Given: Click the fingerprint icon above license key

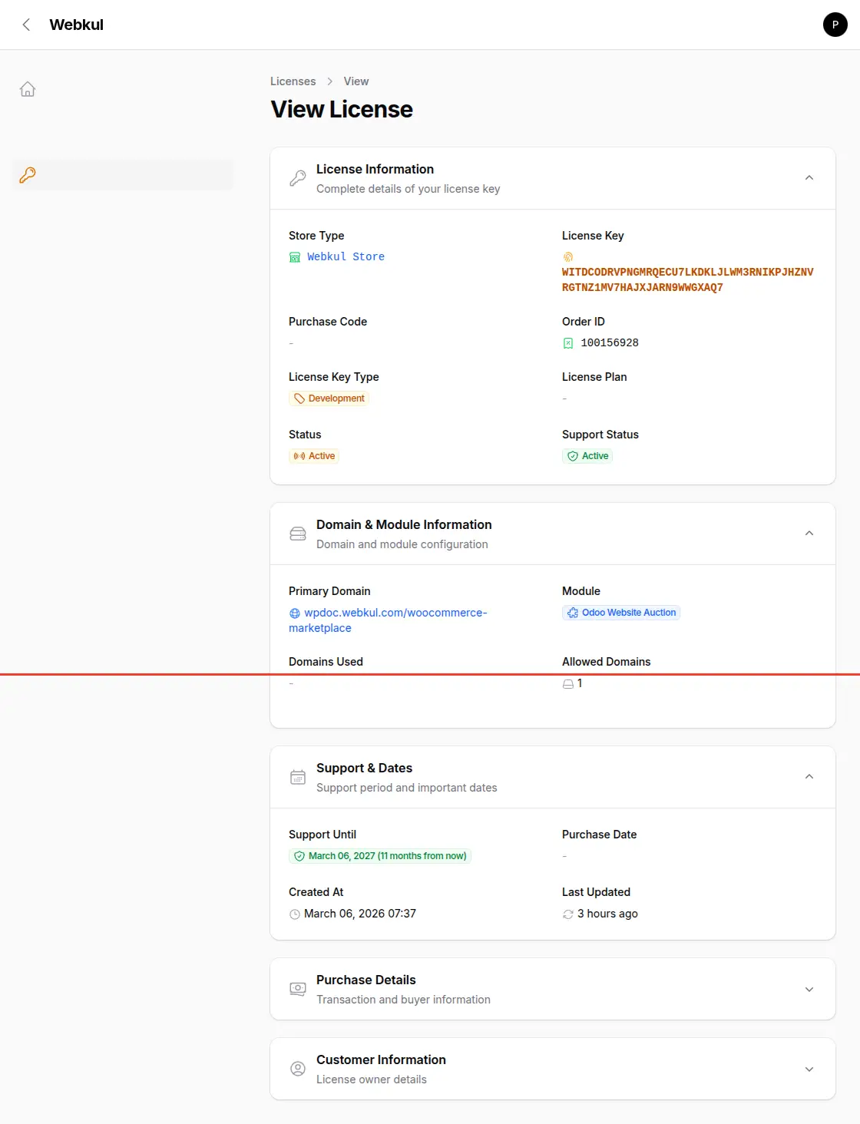Looking at the screenshot, I should [x=568, y=257].
